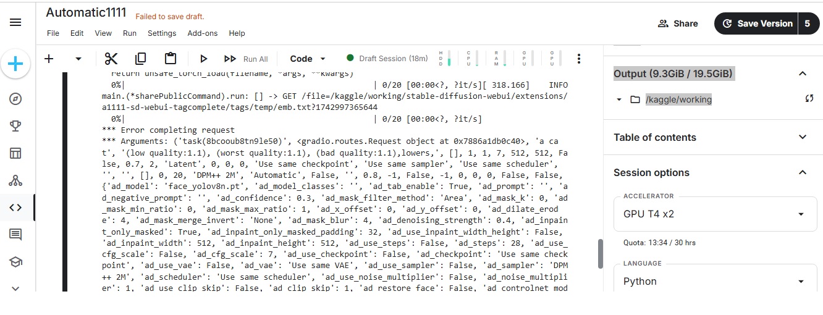Open the hamburger navigation menu
823x315 pixels.
tap(15, 22)
